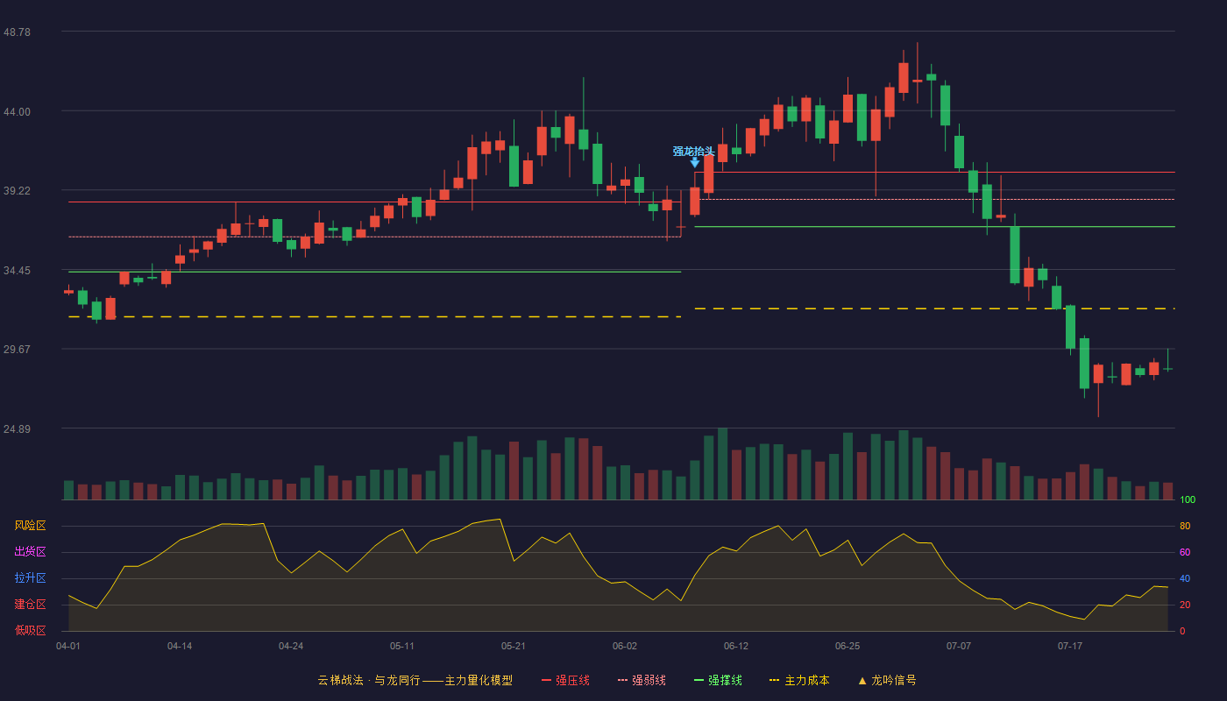Screen dimensions: 1227x701
Task: Click the 04-01 date label
Action: (x=68, y=646)
